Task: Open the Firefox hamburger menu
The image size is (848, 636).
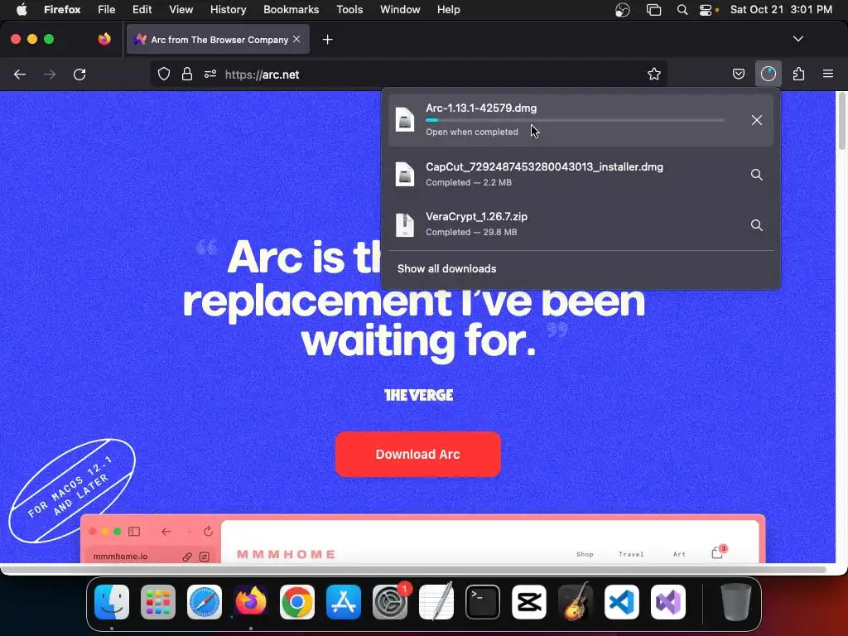Action: [x=828, y=74]
